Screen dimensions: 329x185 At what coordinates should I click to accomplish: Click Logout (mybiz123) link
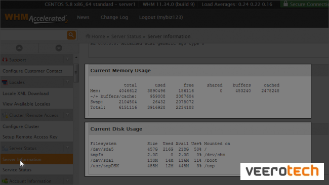pos(161,17)
